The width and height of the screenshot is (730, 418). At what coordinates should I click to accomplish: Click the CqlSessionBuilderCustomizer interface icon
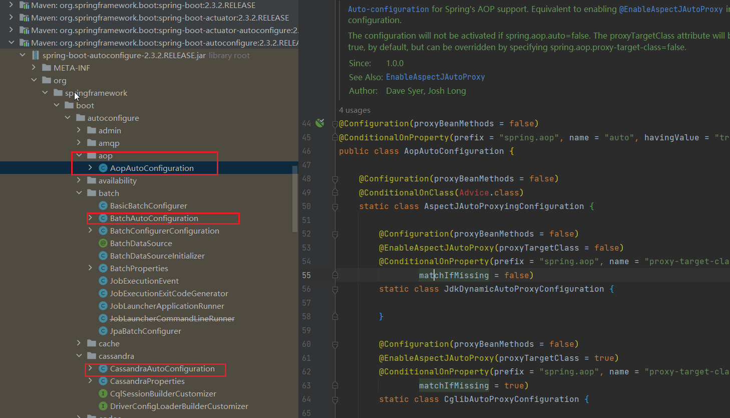[x=103, y=393]
